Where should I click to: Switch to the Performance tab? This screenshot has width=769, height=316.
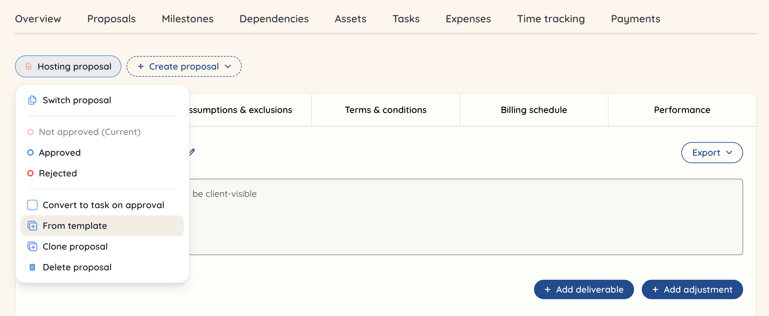click(682, 110)
